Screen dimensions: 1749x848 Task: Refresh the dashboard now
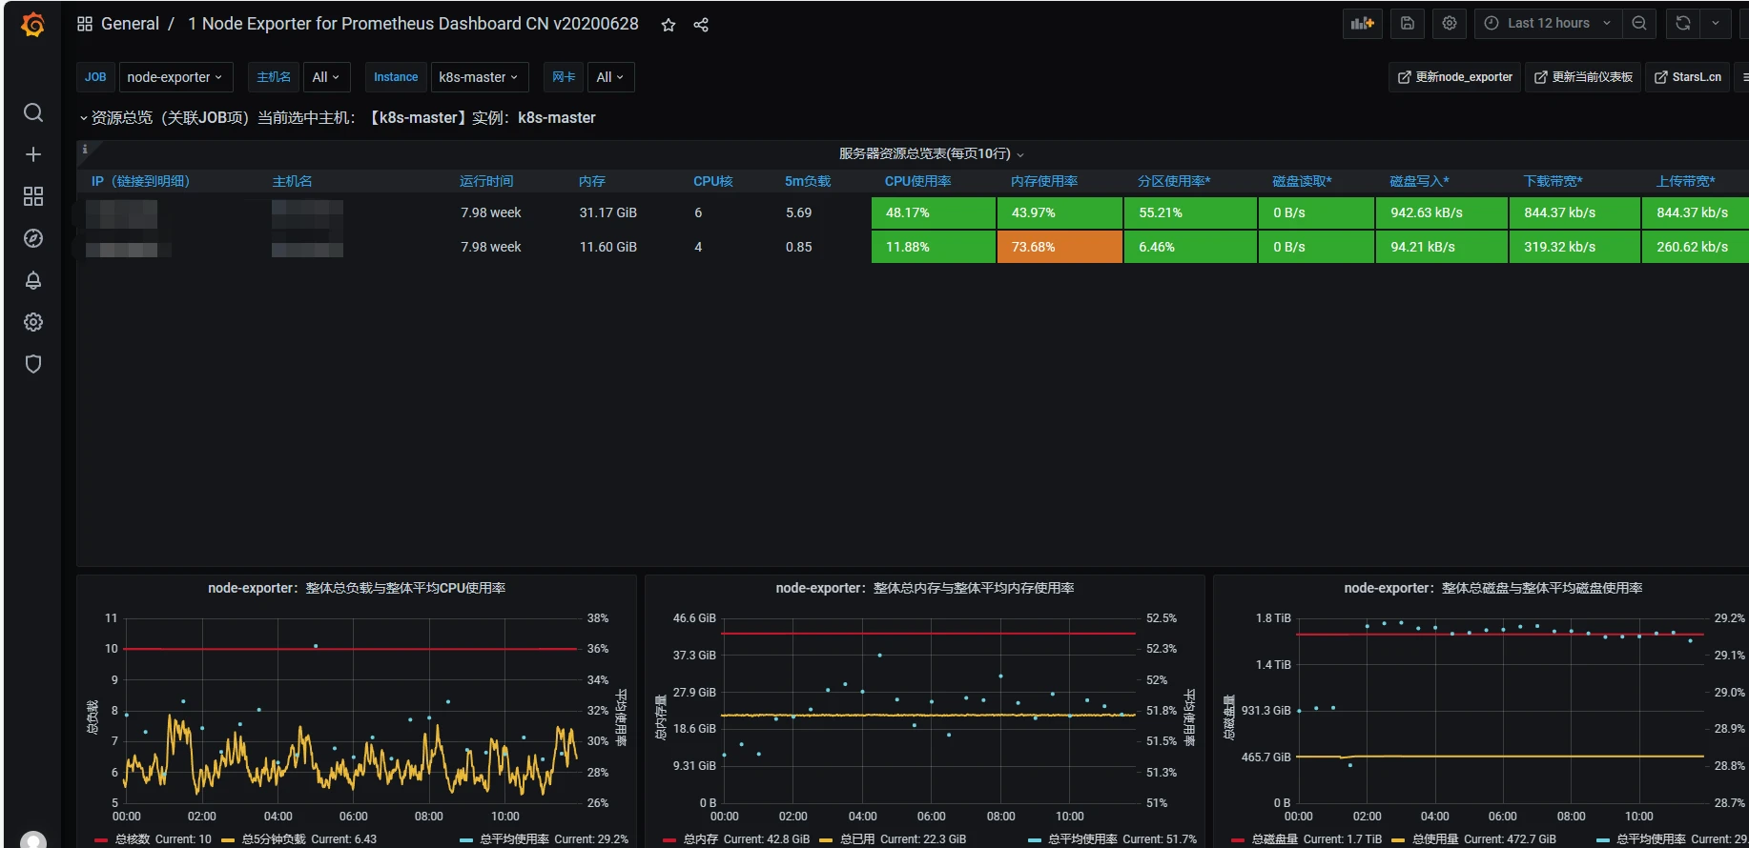(x=1683, y=24)
